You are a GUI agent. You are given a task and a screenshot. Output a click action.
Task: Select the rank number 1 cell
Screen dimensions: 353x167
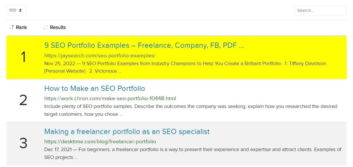(x=23, y=57)
